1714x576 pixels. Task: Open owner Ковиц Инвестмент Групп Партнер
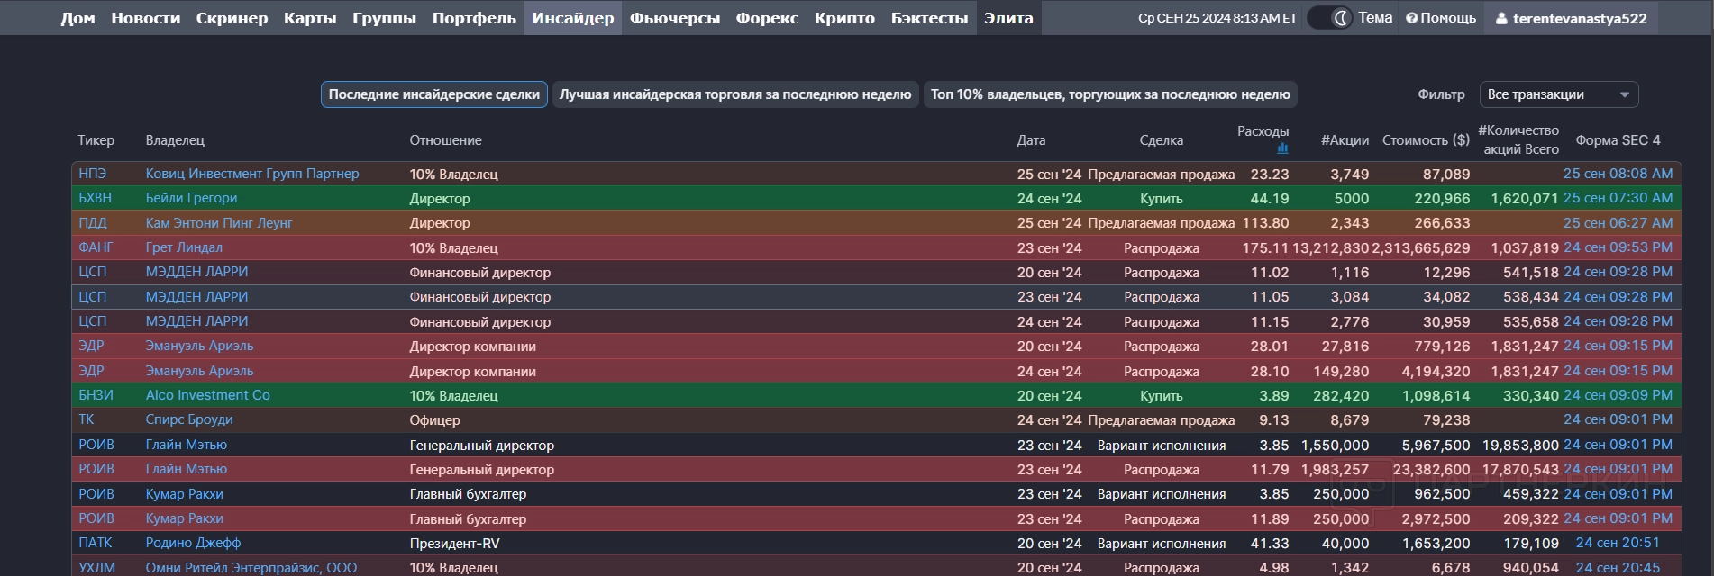(252, 174)
